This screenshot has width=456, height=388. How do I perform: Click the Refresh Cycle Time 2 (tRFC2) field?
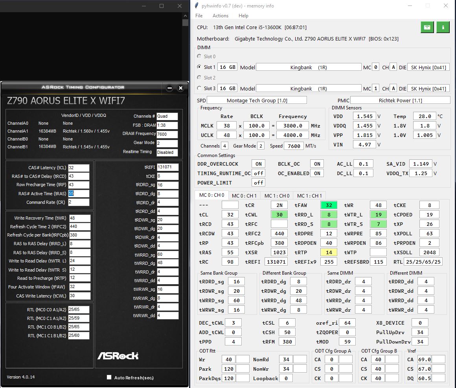80,226
